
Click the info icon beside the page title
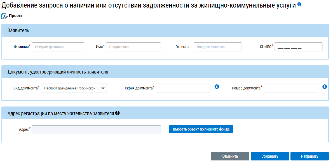(x=299, y=4)
